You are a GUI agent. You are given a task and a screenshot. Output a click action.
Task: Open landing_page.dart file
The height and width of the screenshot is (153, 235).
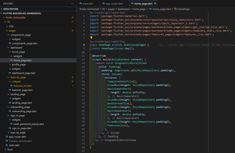38,103
